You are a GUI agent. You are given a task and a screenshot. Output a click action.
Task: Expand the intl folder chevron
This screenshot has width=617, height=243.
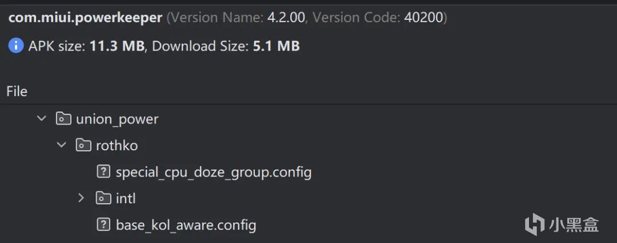pyautogui.click(x=81, y=198)
